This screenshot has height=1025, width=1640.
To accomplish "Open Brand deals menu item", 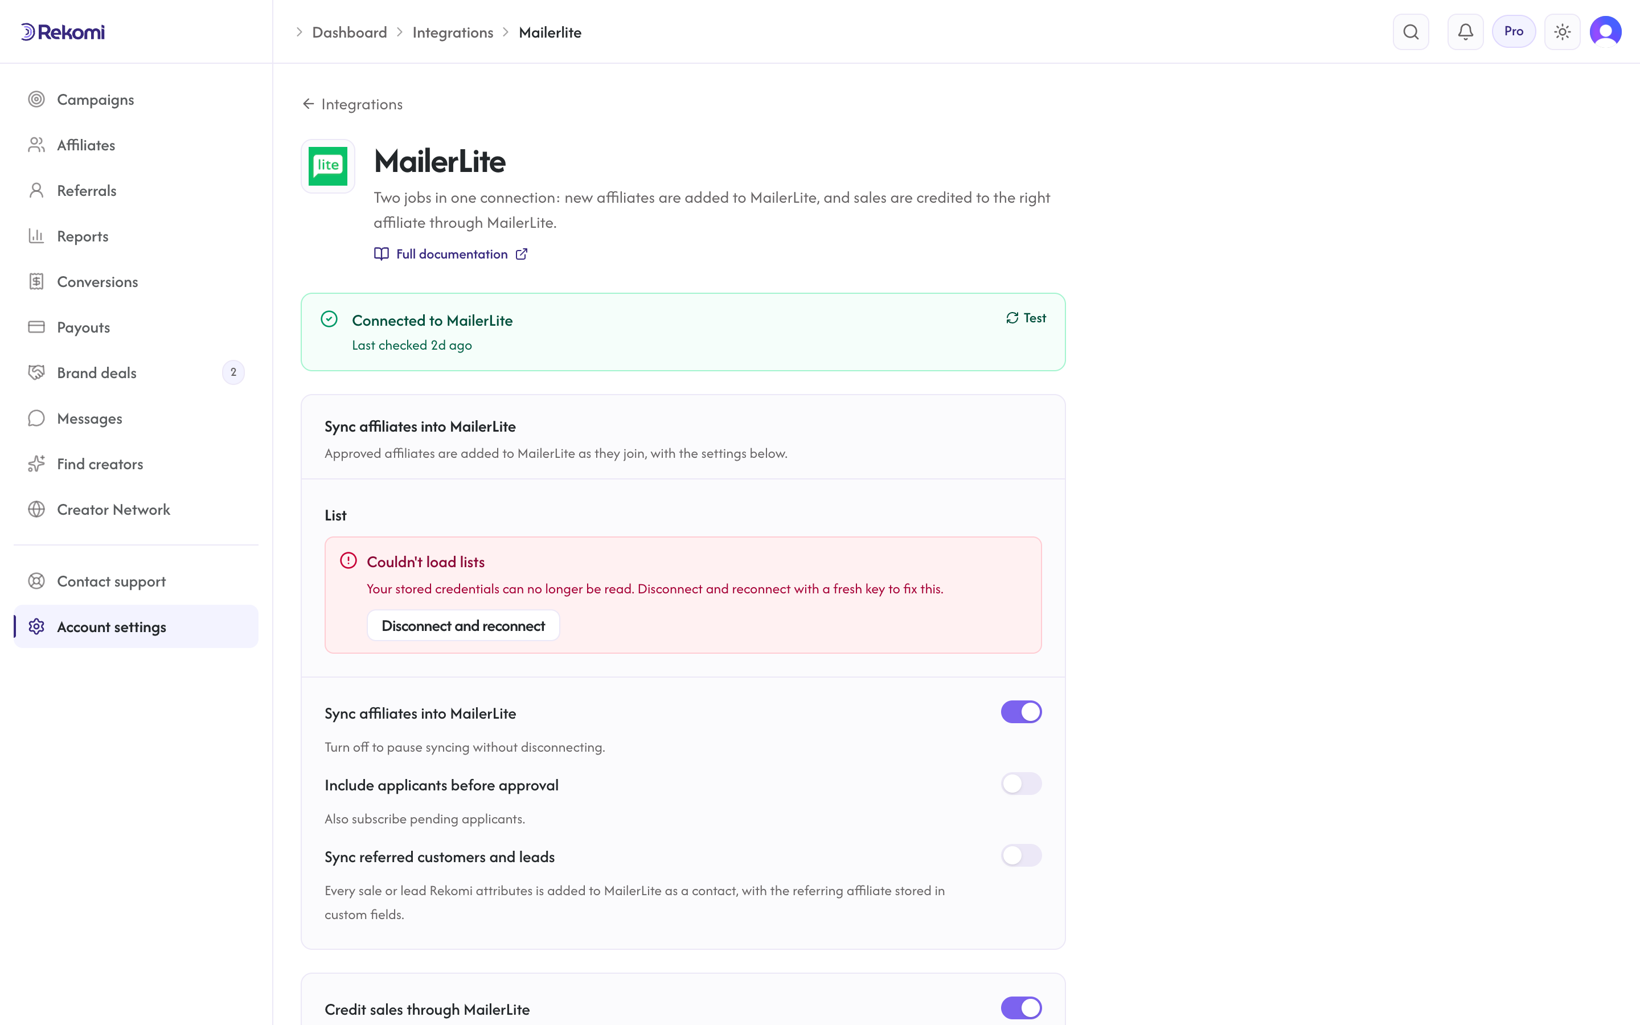I will [136, 372].
